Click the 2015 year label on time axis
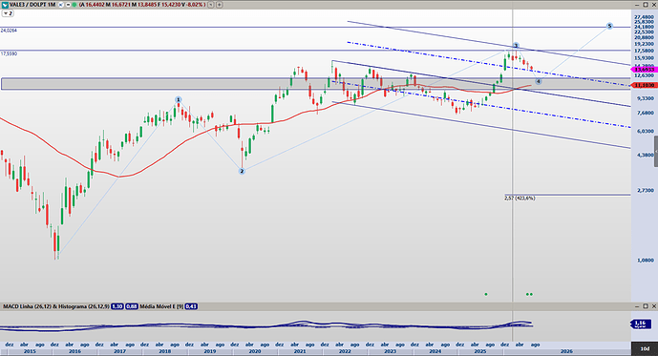 (30, 351)
